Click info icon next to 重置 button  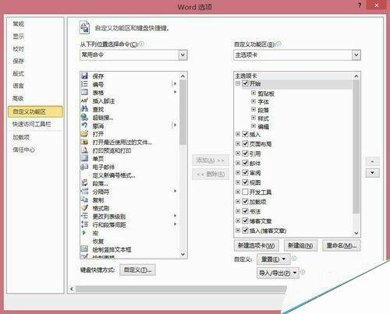point(294,258)
